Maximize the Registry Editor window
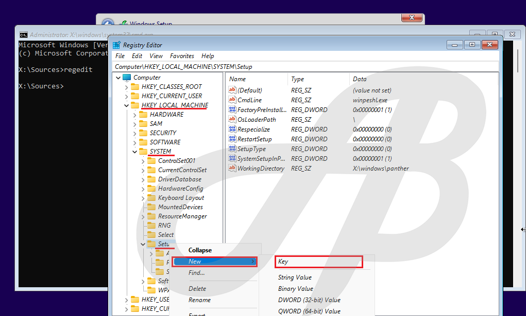The width and height of the screenshot is (526, 316). (472, 45)
